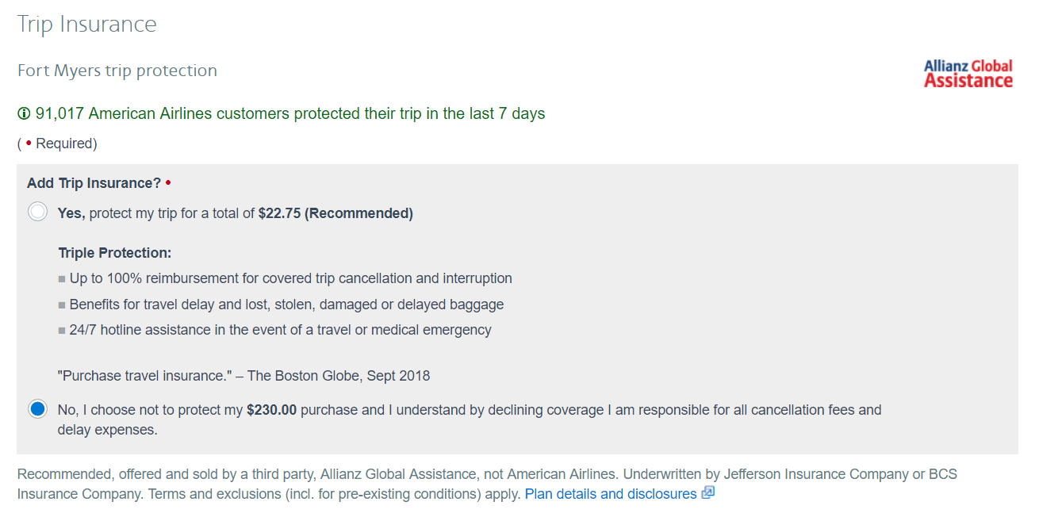Click the external link icon after disclosures

(x=708, y=493)
